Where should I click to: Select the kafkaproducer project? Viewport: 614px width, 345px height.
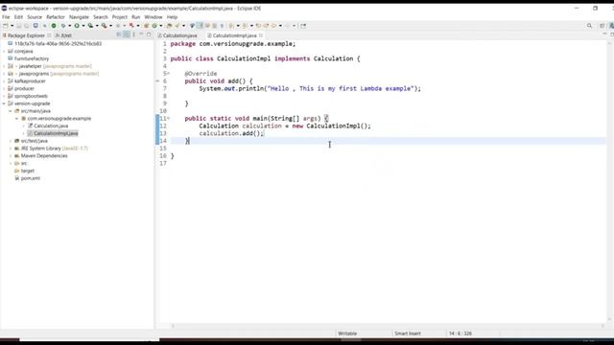30,81
